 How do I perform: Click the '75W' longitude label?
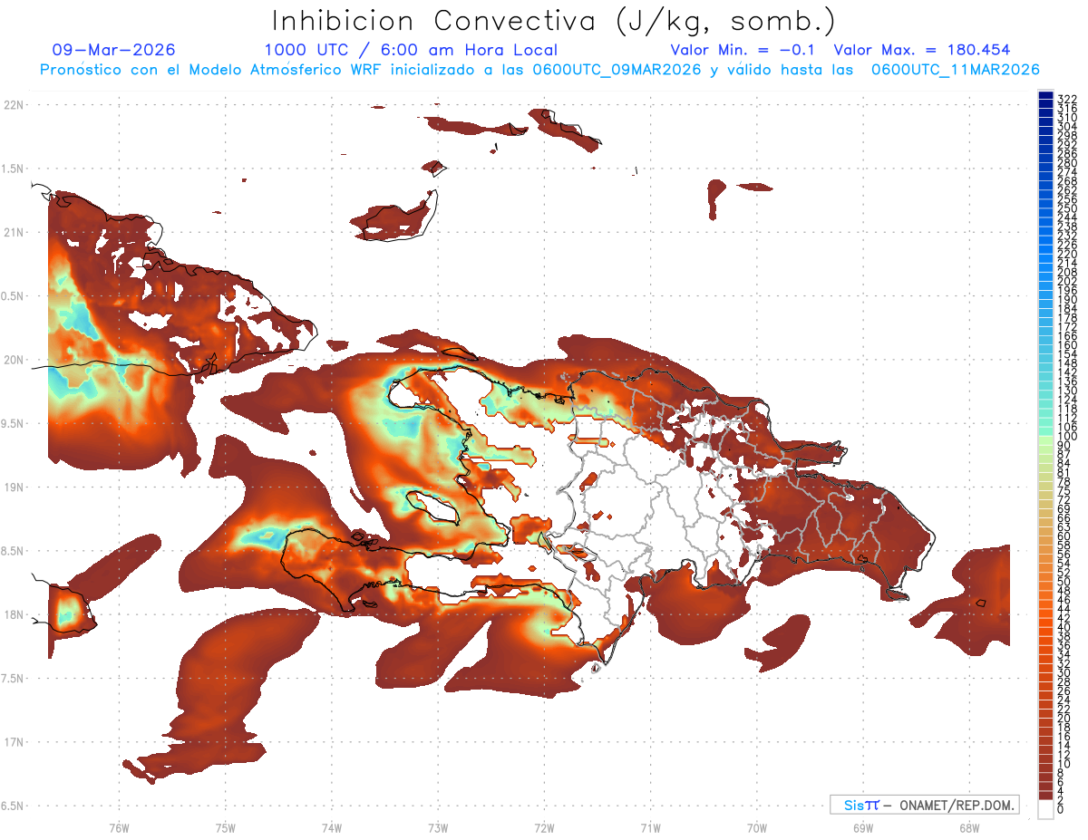[x=225, y=827]
